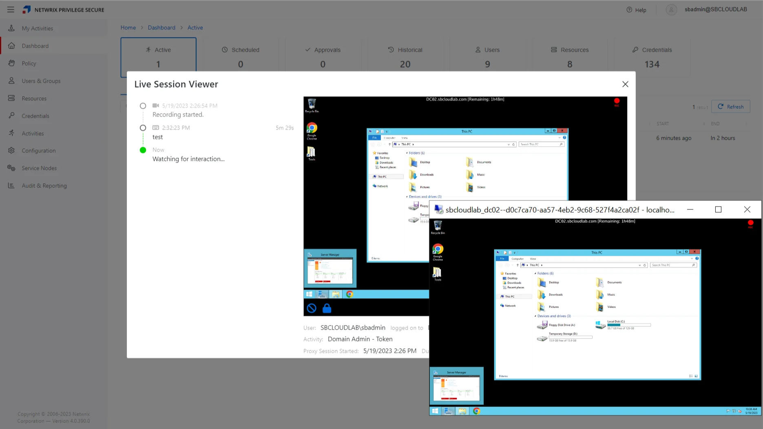Close the Live Session Viewer dialog
Viewport: 763px width, 429px height.
click(x=625, y=84)
